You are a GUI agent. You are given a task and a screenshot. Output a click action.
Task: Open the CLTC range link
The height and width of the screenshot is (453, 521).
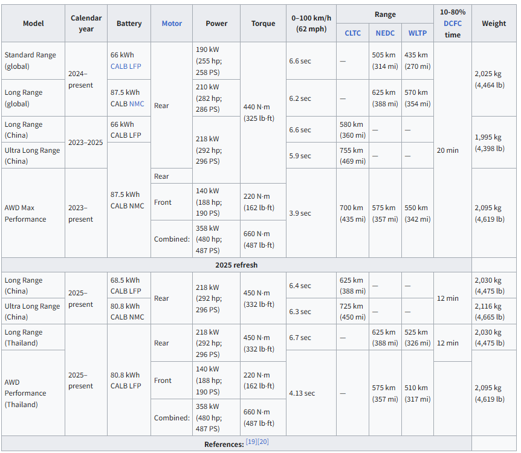click(352, 33)
